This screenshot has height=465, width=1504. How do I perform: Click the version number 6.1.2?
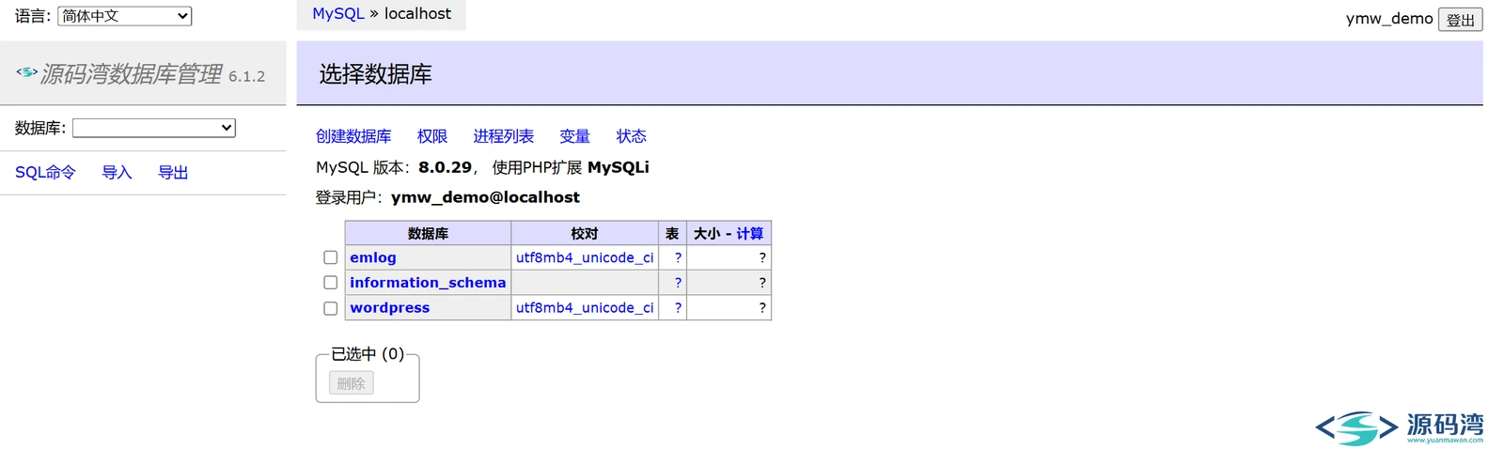click(x=247, y=77)
